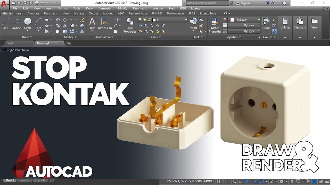This screenshot has height=185, width=330.
Task: Click the Save icon in quick access toolbar
Action: tap(25, 3)
